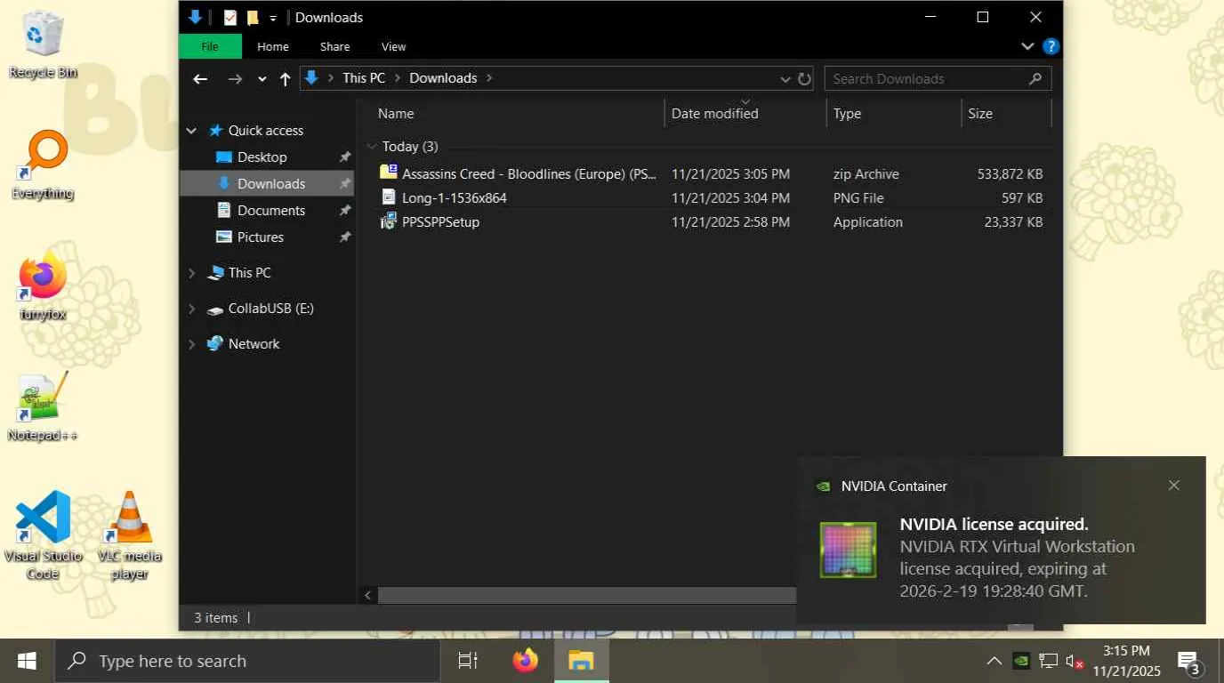Collapse the Today (3) file group
Viewport: 1224px width, 683px height.
click(x=372, y=147)
